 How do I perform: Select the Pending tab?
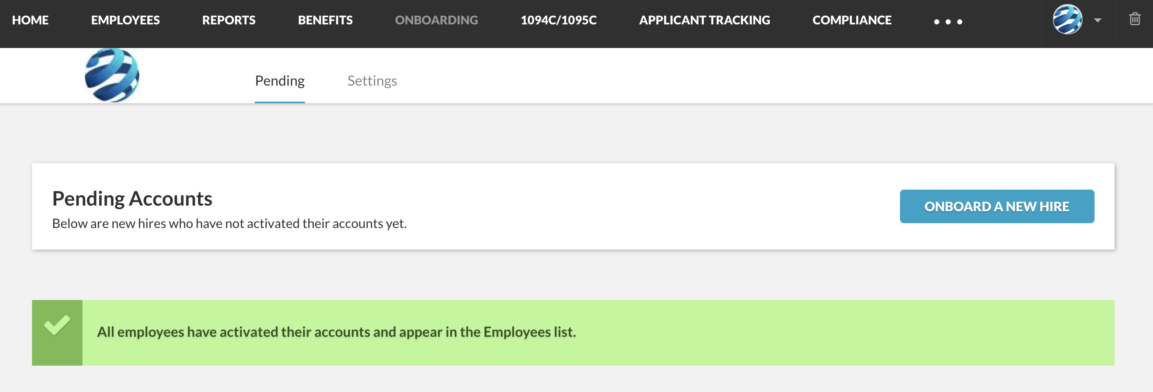(x=279, y=81)
